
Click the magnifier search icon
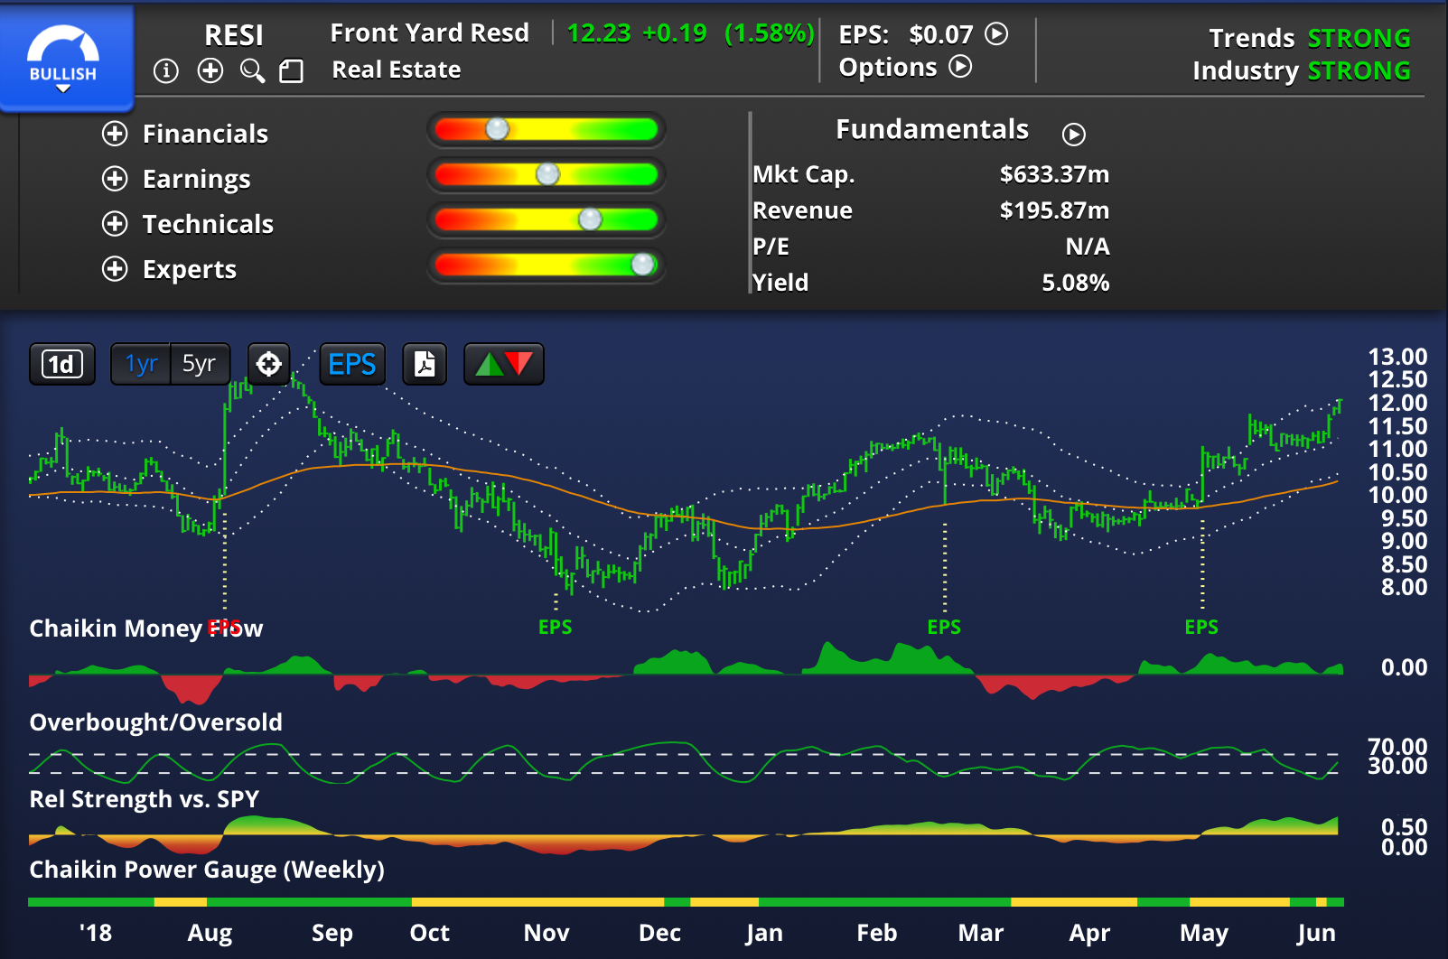pyautogui.click(x=252, y=70)
